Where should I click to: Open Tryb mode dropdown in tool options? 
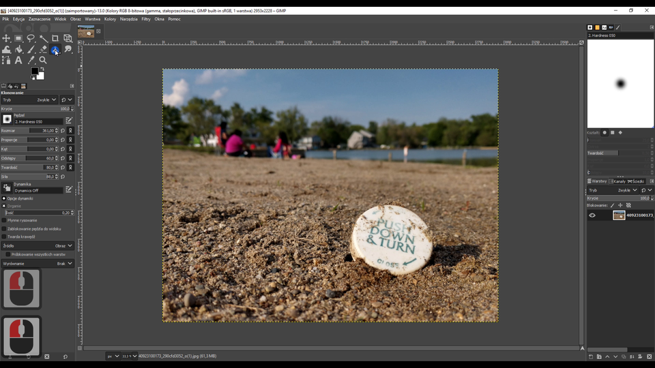coord(29,100)
